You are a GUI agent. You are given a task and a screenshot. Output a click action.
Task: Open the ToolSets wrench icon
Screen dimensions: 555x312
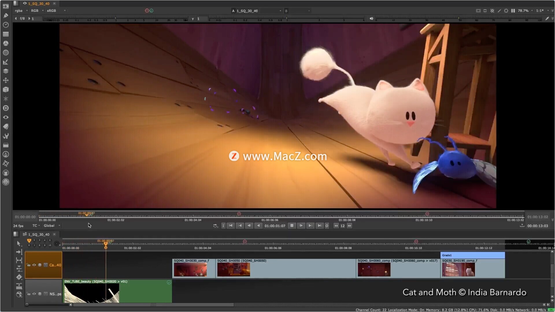(x=5, y=136)
